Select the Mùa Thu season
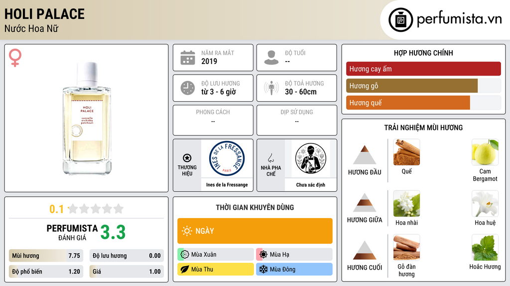This screenshot has width=510, height=286. pos(216,269)
